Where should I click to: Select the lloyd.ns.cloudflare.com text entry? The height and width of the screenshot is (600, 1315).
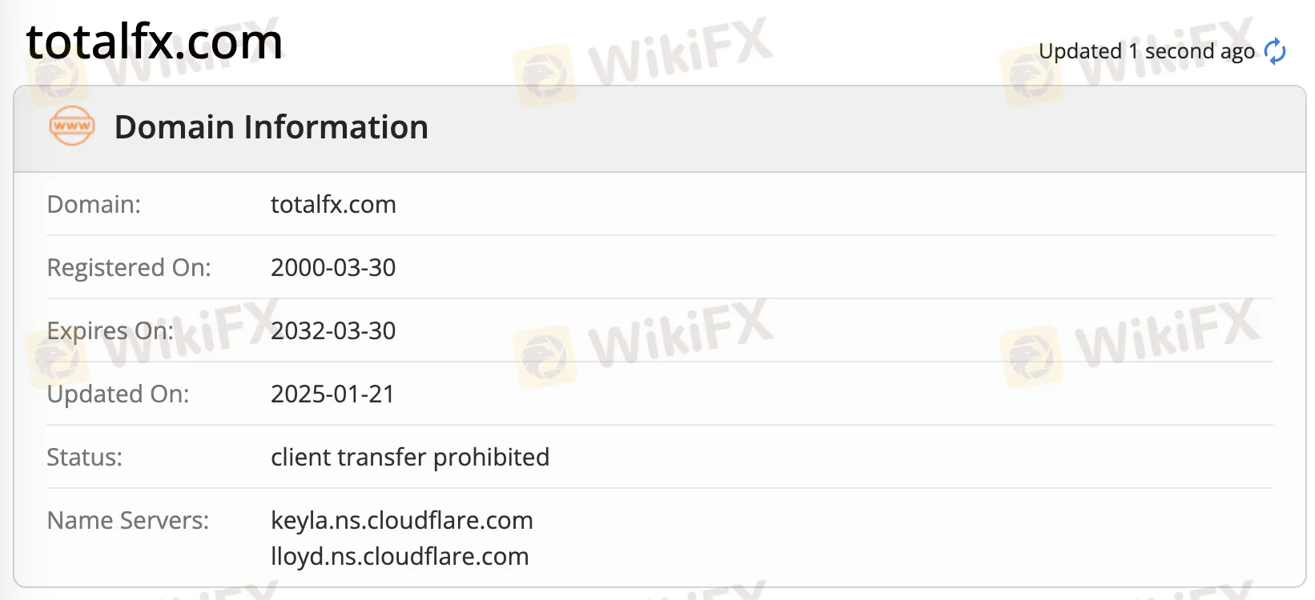click(x=400, y=556)
